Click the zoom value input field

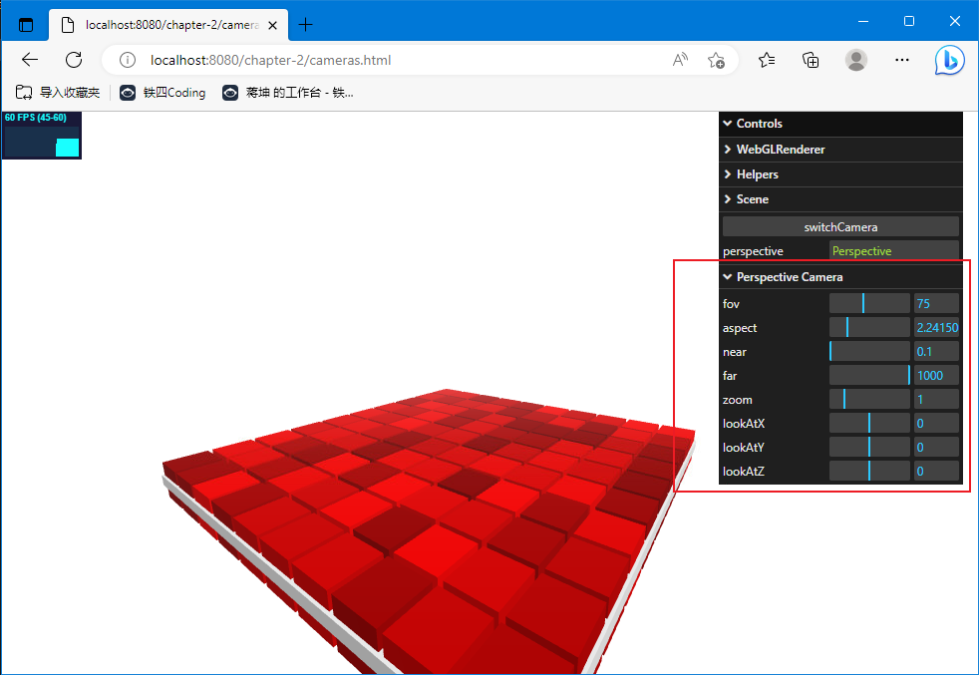pos(936,400)
